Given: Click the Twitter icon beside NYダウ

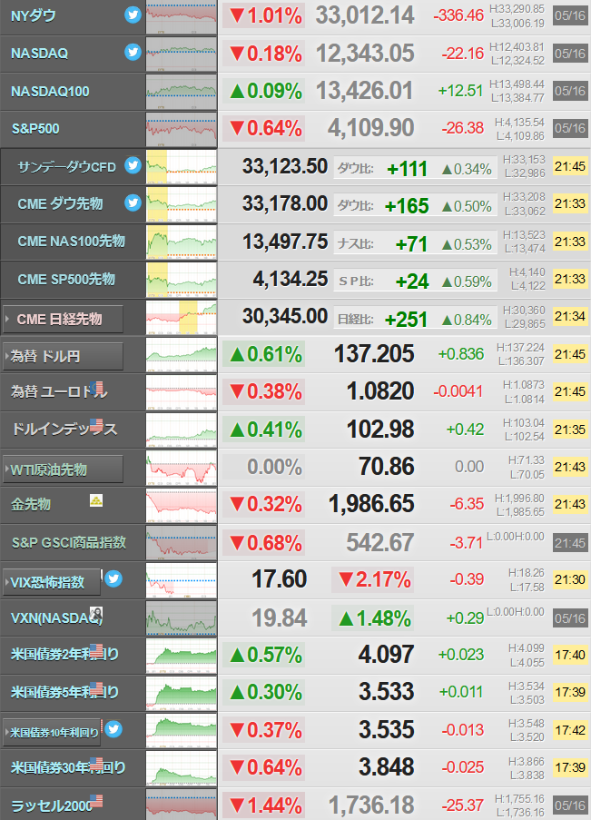Looking at the screenshot, I should click(x=133, y=15).
